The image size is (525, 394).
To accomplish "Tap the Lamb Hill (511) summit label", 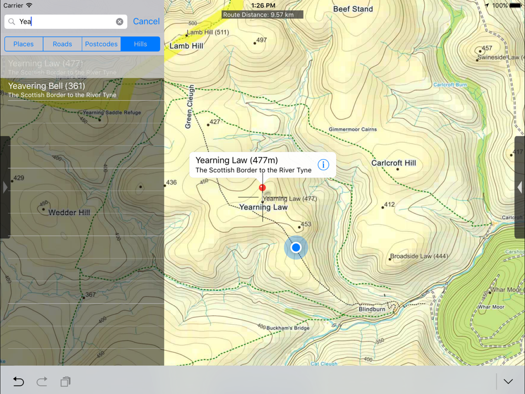I will point(207,32).
